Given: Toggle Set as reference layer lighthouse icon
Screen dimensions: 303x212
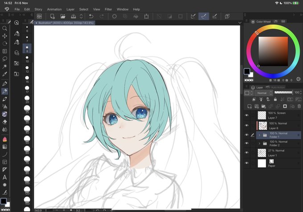Looking at the screenshot, I should pyautogui.click(x=261, y=100).
